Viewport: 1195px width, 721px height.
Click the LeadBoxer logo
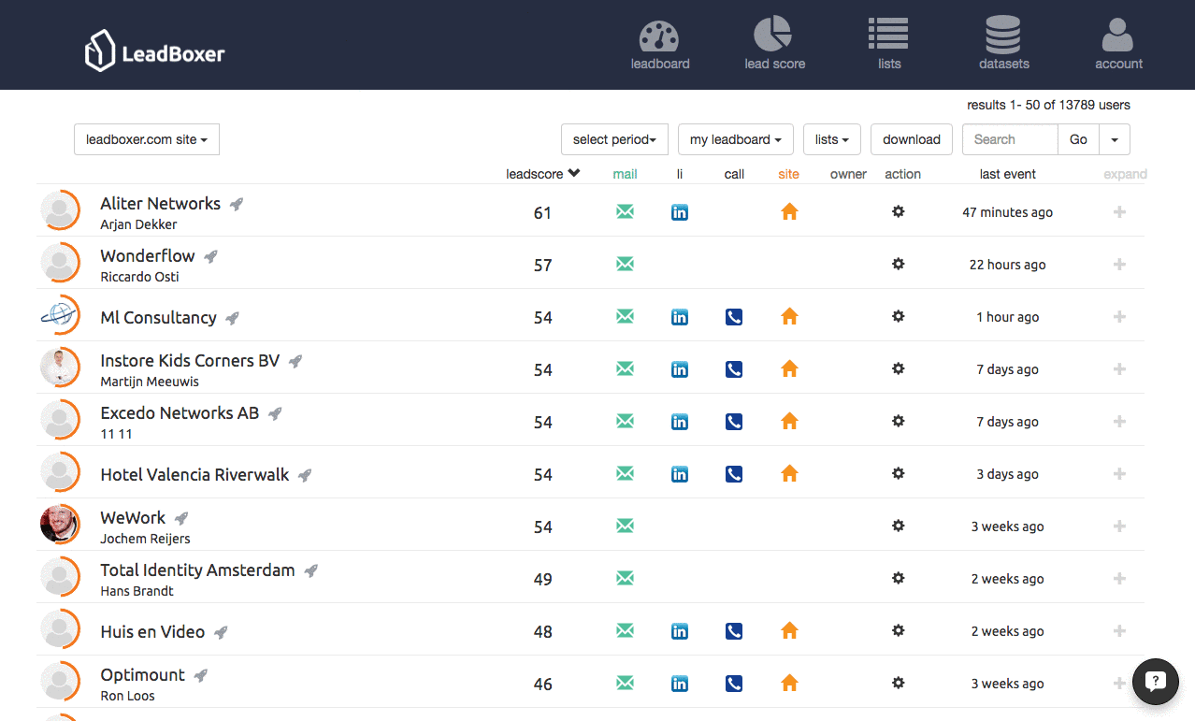point(154,50)
